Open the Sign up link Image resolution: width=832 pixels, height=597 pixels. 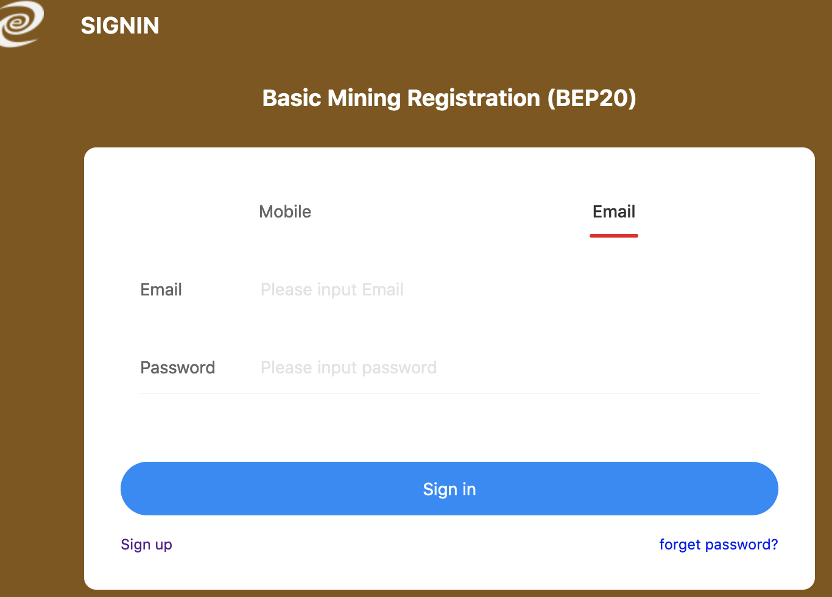click(x=146, y=544)
